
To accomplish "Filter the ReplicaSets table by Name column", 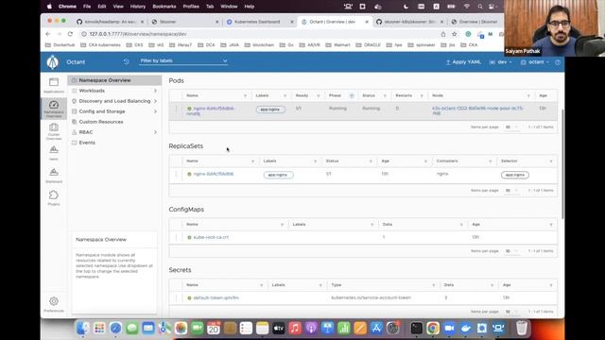I will (x=252, y=161).
